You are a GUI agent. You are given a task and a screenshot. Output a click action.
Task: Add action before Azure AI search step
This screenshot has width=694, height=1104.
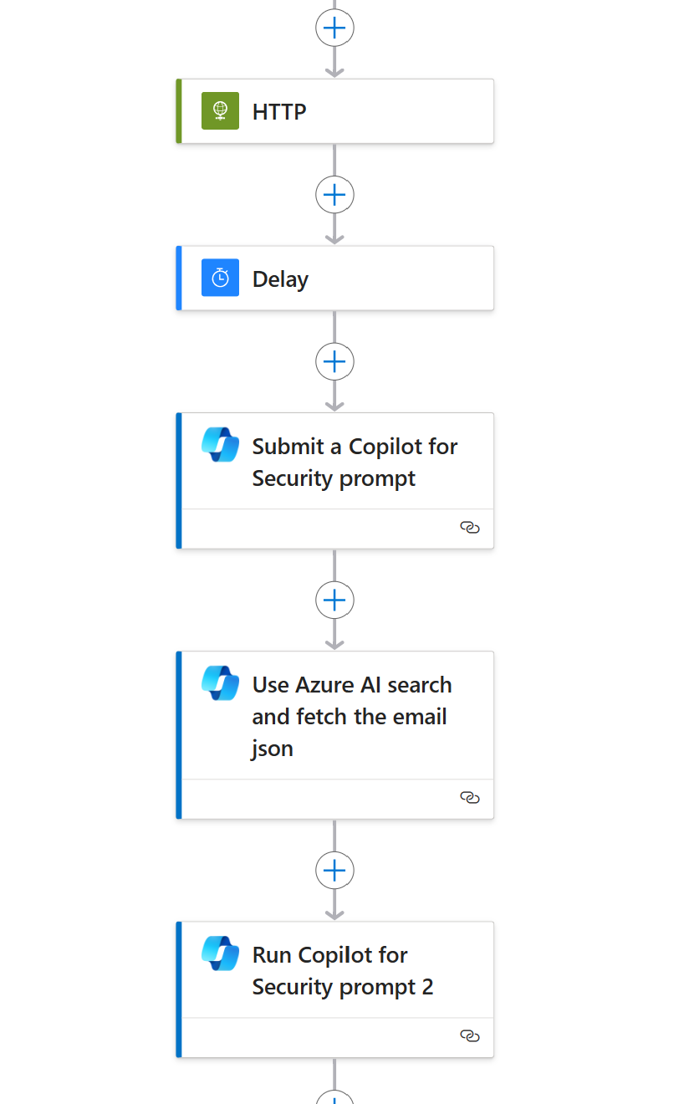point(334,599)
